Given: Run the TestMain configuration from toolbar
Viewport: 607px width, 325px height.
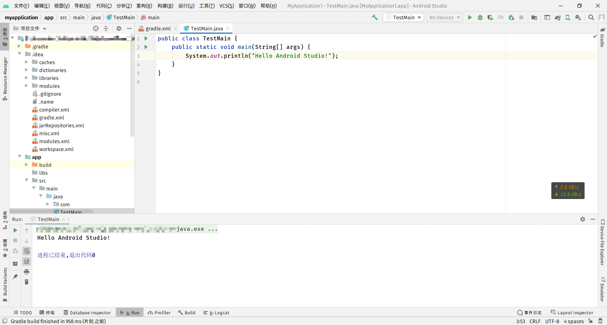Looking at the screenshot, I should pos(470,17).
